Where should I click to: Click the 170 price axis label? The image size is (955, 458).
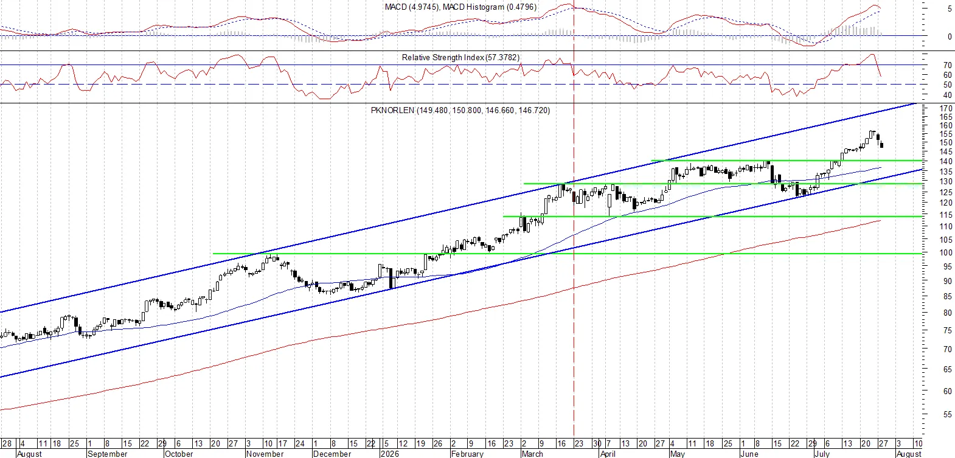(x=946, y=109)
